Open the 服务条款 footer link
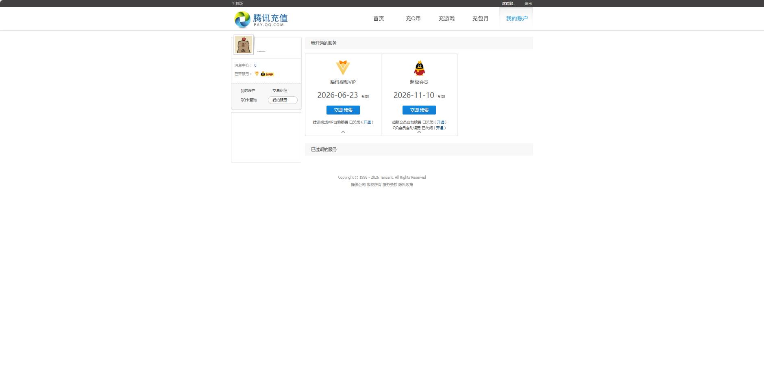 point(390,185)
